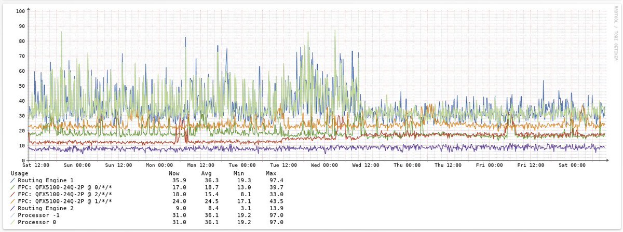Click the 'Mon 00:00' time axis label
The image size is (623, 232).
pos(159,166)
